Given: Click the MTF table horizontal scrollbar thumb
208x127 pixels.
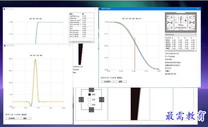Looking at the screenshot, I should [x=180, y=51].
